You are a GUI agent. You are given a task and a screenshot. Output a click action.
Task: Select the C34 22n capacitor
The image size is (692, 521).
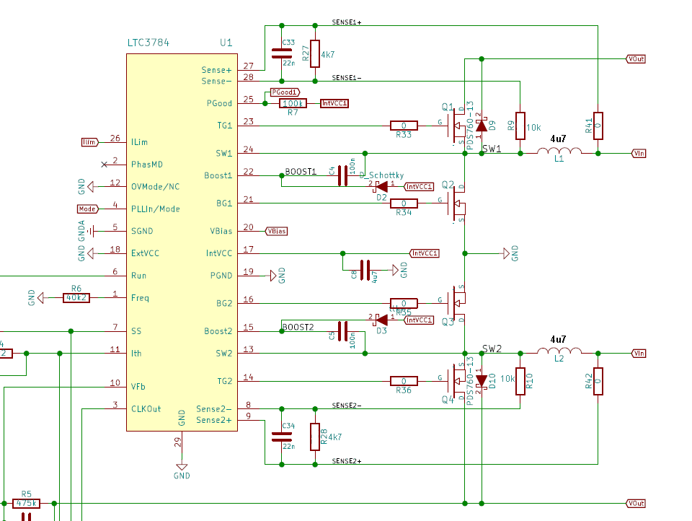[282, 437]
